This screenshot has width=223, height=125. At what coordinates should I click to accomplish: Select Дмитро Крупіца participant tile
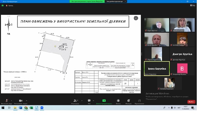click(182, 54)
